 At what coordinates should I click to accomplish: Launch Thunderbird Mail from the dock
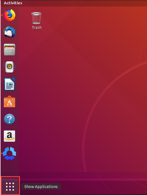pos(9,32)
